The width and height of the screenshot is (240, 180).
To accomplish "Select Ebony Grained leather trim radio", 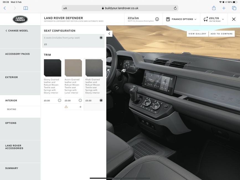I will 60,101.
